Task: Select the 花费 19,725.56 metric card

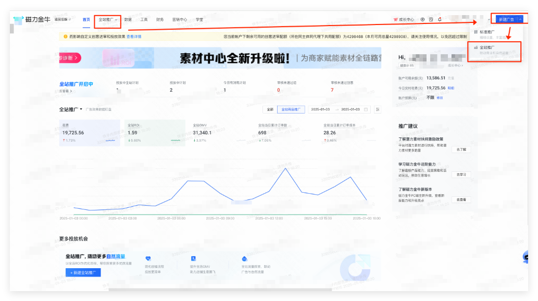Action: tap(90, 133)
